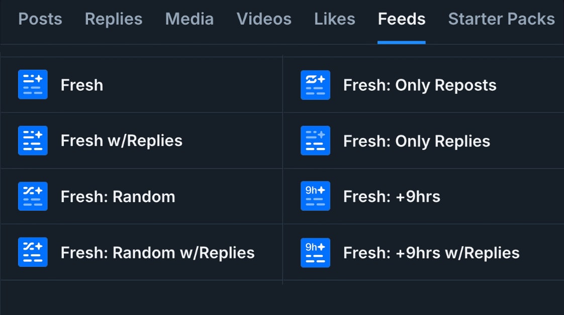Click the Fresh: +9hrs w/Replies icon
The width and height of the screenshot is (564, 315).
point(315,252)
